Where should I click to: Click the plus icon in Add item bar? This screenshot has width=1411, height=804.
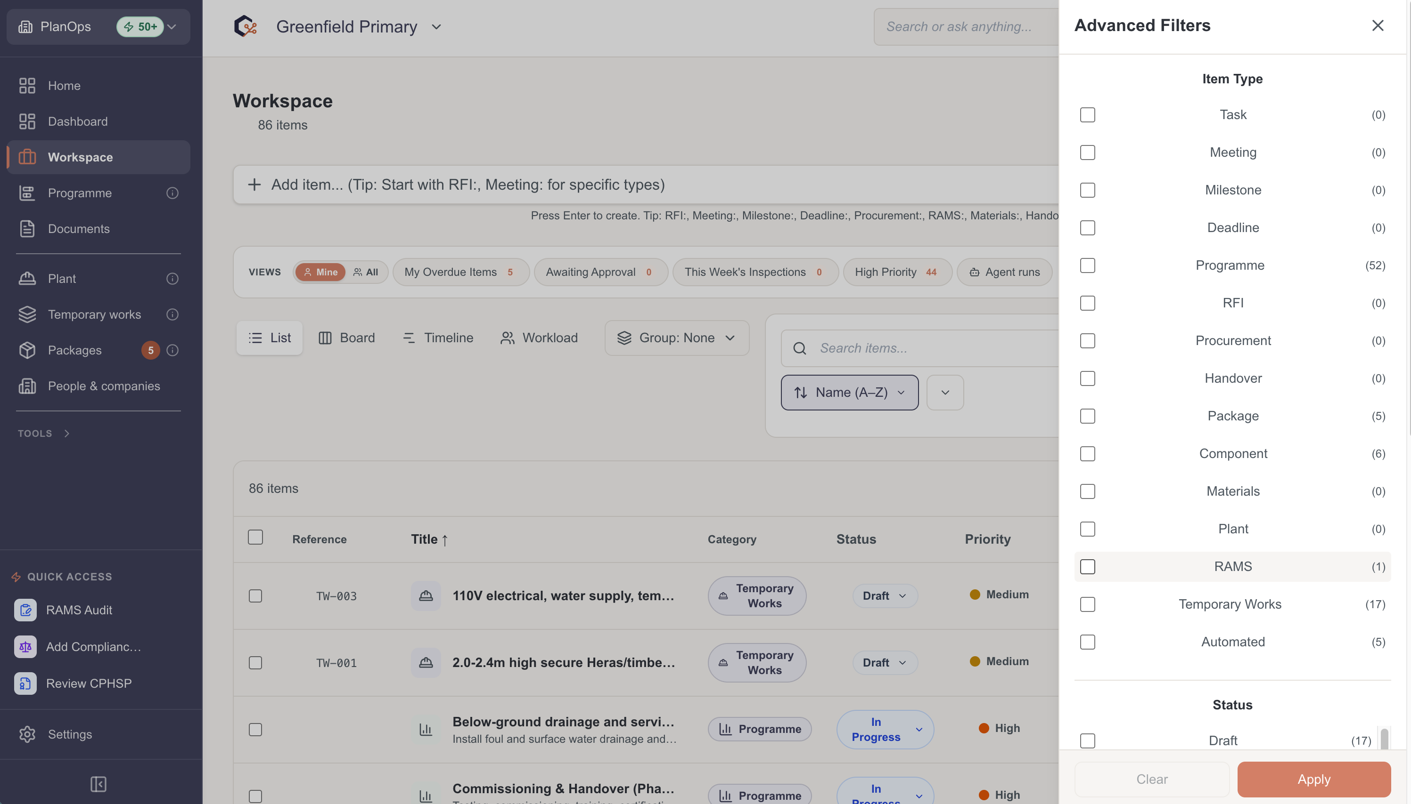[x=254, y=185]
